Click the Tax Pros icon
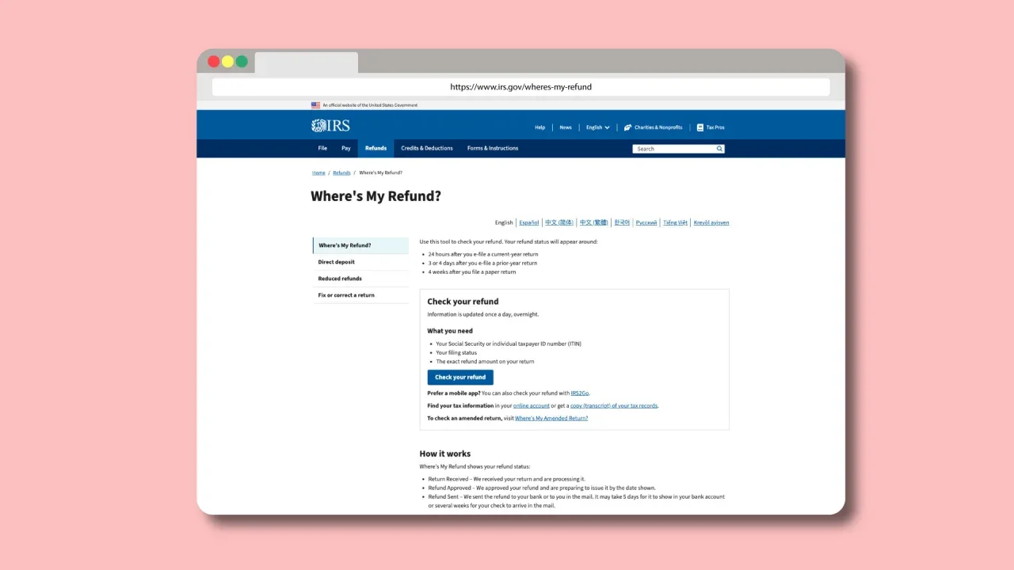Image resolution: width=1014 pixels, height=570 pixels. pyautogui.click(x=700, y=127)
